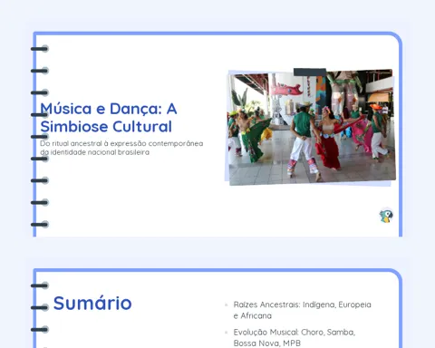Screen dimensions: 435x348
Task: Click the topmost spiral ring of the title slide
Action: click(40, 49)
